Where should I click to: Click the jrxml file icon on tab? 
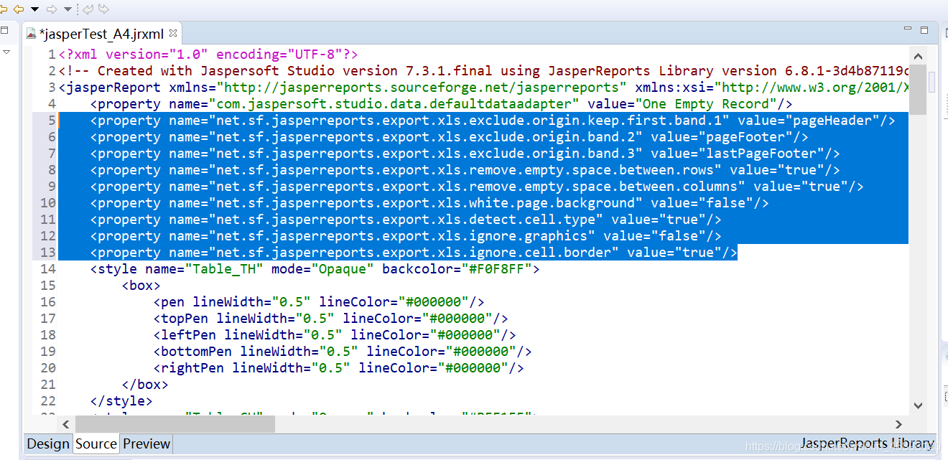[31, 33]
